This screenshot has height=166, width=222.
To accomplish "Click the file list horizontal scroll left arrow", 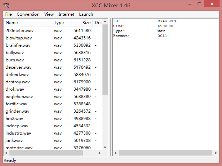I will tap(6, 153).
